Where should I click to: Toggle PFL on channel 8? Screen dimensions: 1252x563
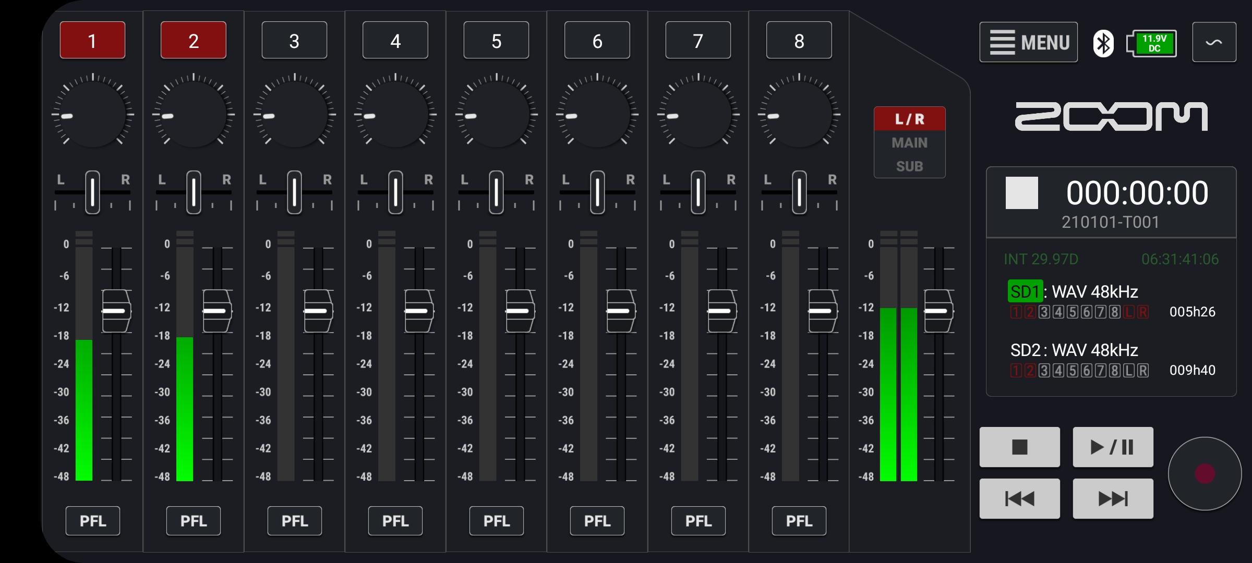click(x=799, y=521)
